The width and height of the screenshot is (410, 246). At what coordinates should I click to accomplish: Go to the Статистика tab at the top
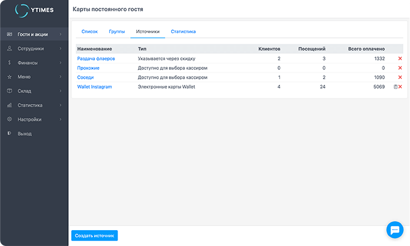[183, 31]
